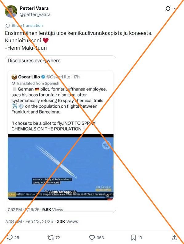Like the post with the heart icon
This screenshot has height=244, width=184.
(92, 238)
